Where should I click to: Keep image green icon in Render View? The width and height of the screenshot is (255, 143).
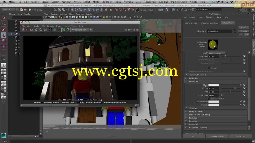[64, 30]
